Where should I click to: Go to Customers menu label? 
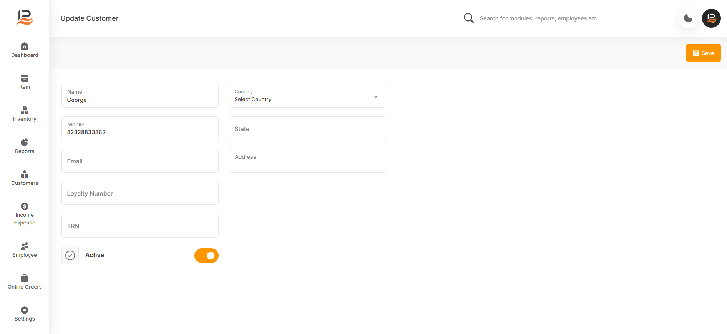click(25, 183)
